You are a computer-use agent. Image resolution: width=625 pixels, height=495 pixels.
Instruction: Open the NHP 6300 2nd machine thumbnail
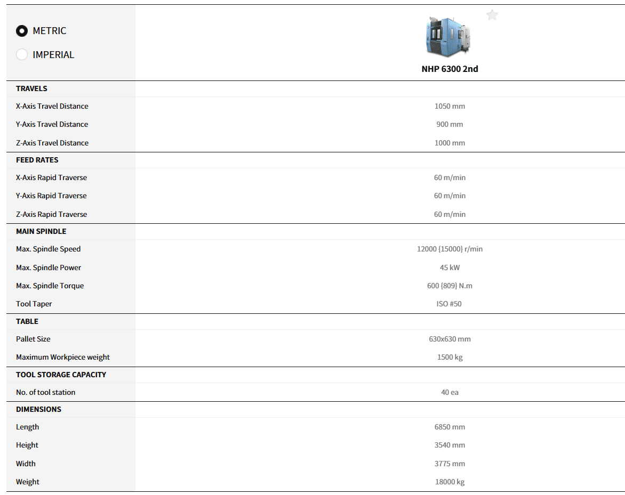448,36
